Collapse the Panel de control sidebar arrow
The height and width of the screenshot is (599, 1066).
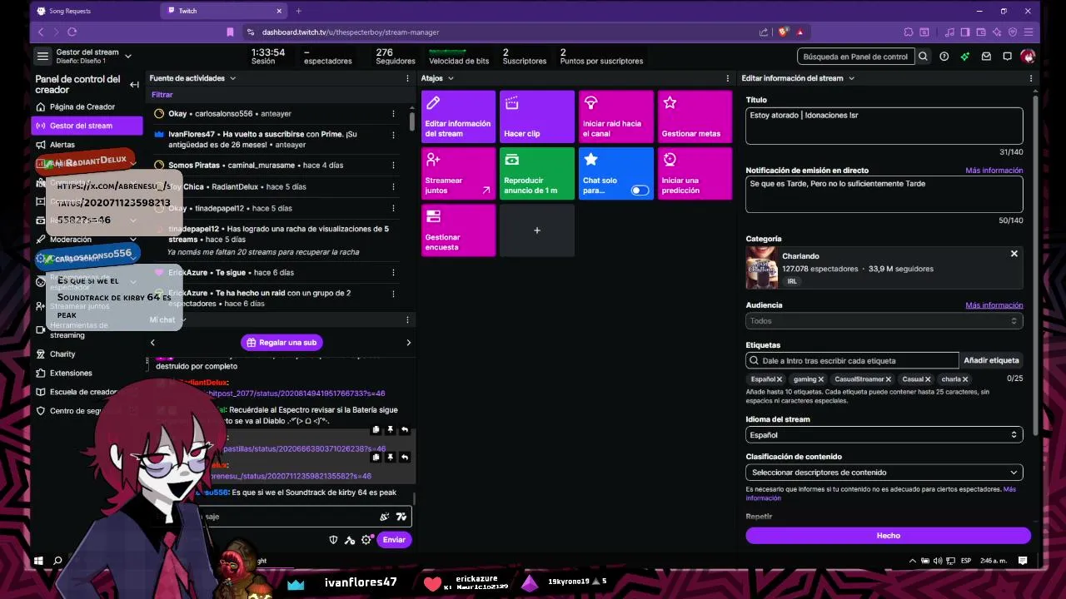click(134, 84)
